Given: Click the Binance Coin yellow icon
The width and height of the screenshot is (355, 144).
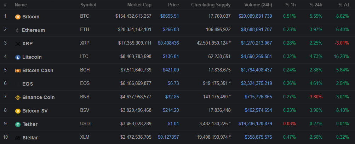Looking at the screenshot, I should (x=18, y=97).
